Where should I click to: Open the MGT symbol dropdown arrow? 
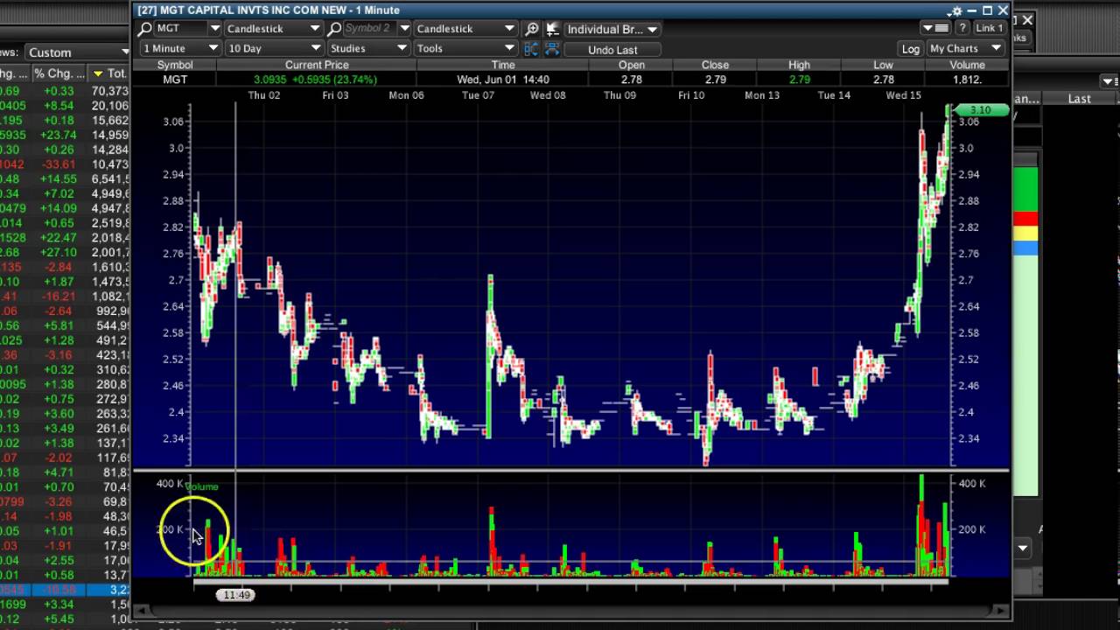[x=213, y=29]
